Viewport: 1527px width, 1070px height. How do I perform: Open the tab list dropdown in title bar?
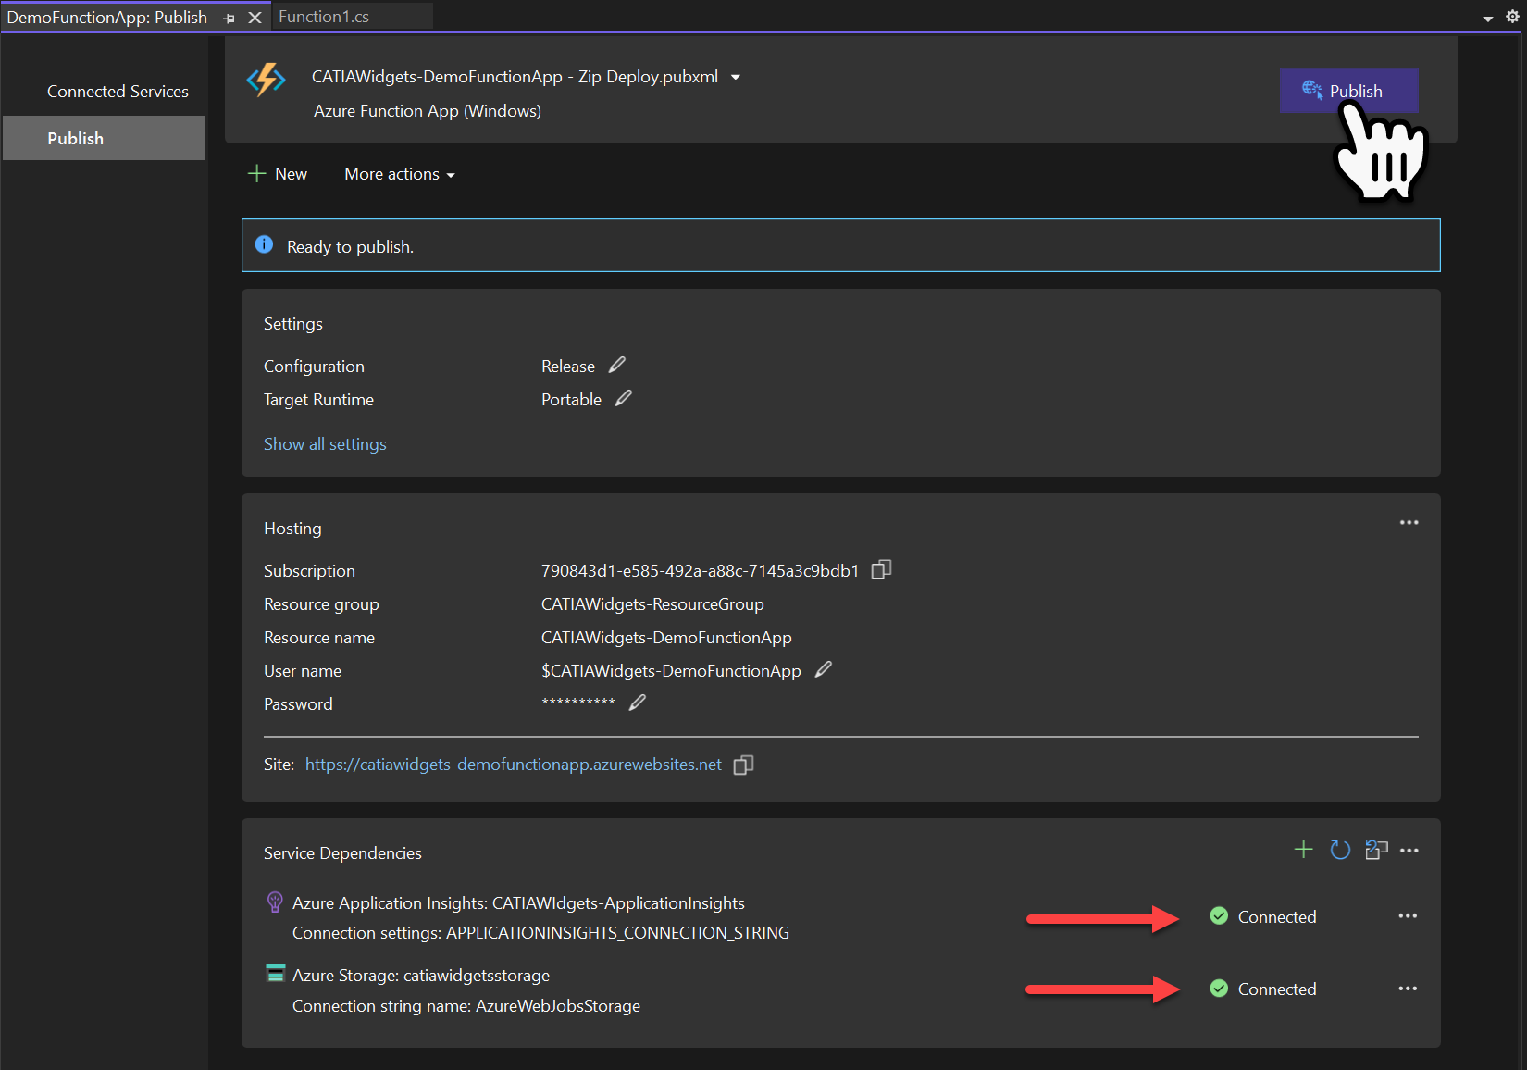(1485, 16)
